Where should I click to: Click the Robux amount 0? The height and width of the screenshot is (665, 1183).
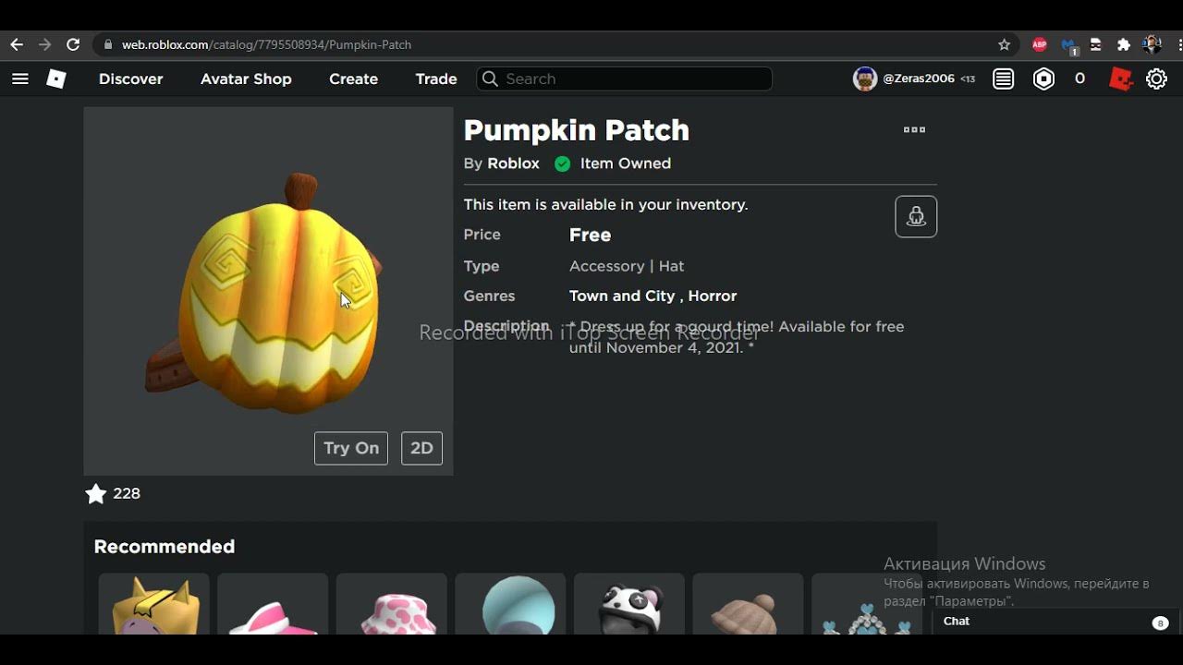[x=1079, y=79]
